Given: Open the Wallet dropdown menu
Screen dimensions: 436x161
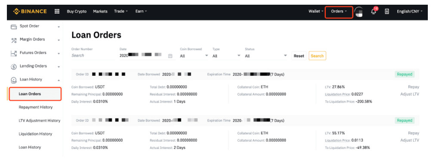Looking at the screenshot, I should pyautogui.click(x=316, y=11).
